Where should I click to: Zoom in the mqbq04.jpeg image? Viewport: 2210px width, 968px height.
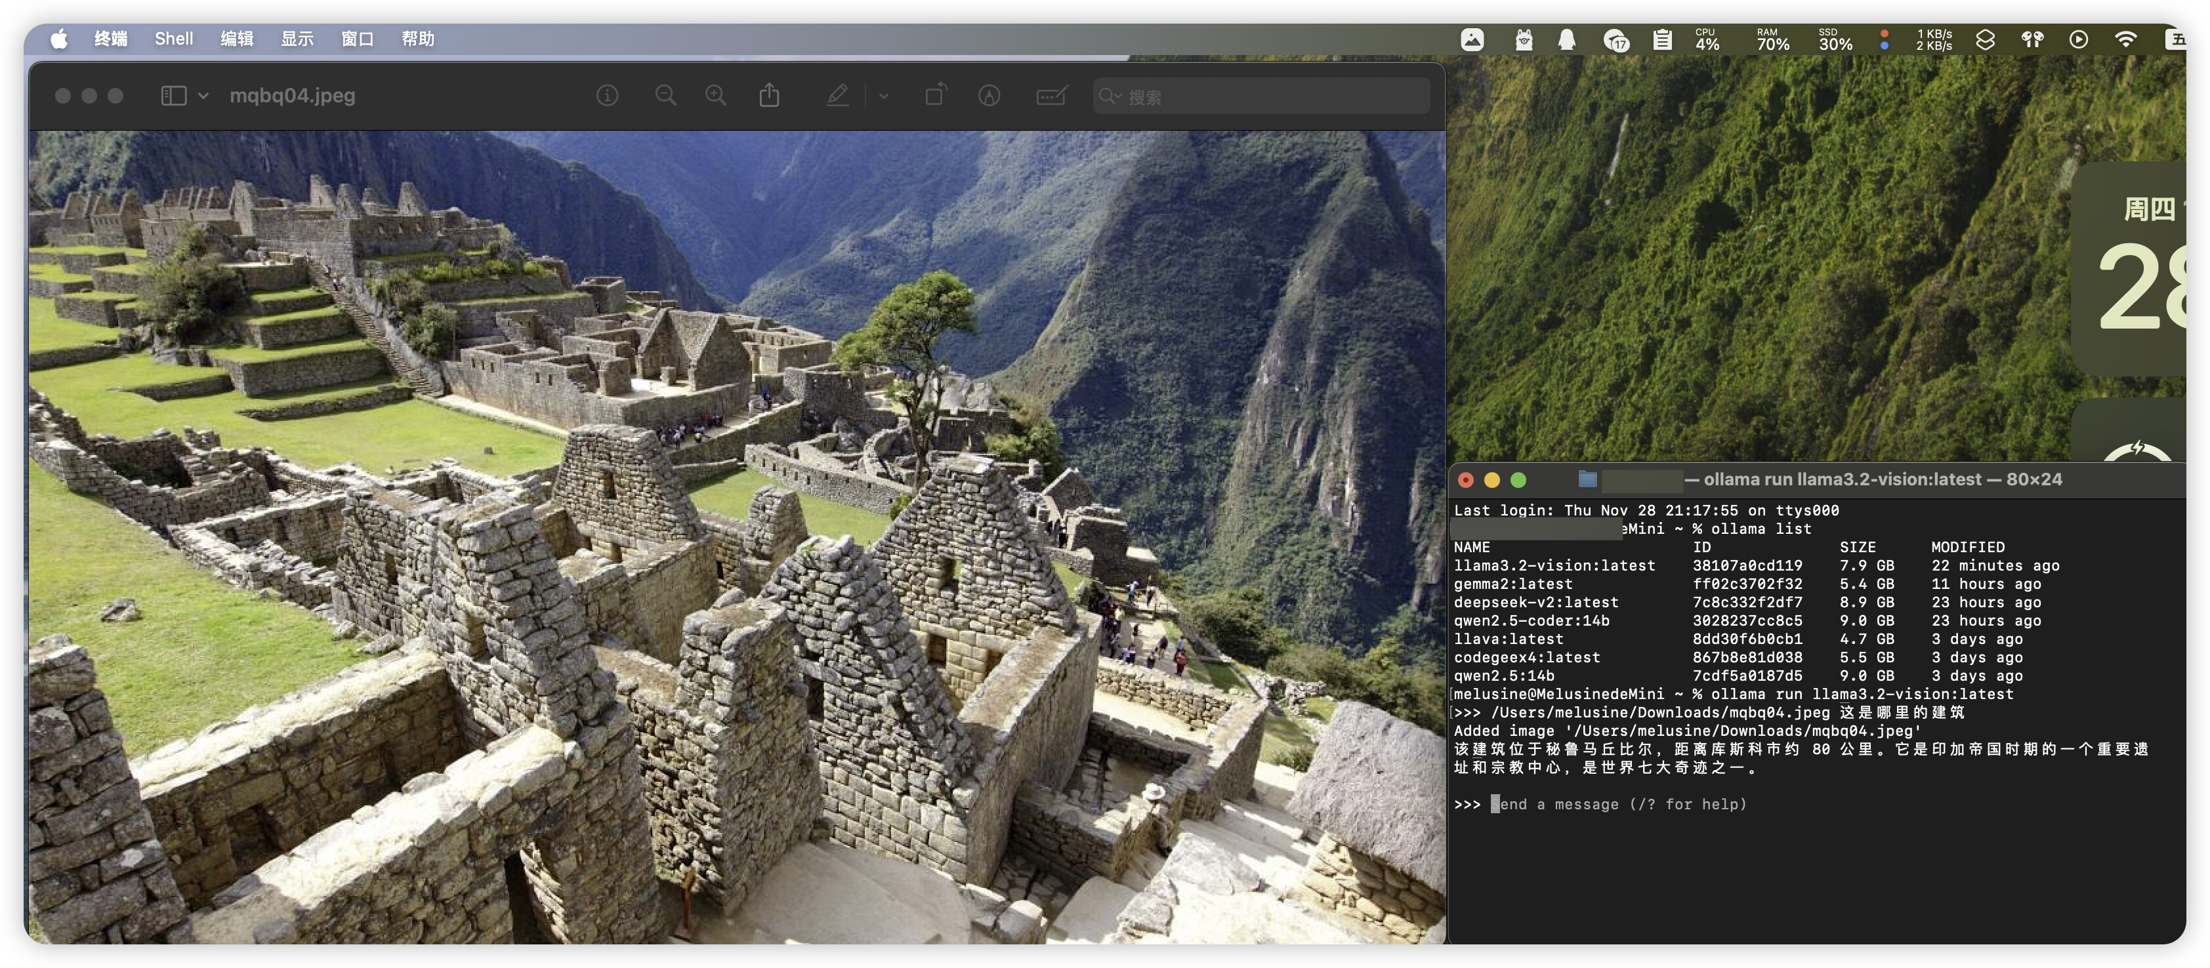click(715, 95)
